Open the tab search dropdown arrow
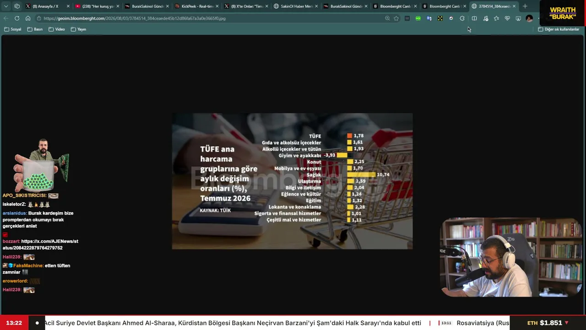The width and height of the screenshot is (586, 330). (x=6, y=6)
